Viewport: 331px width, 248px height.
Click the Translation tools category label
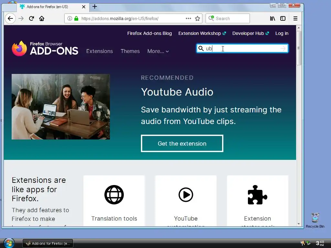[114, 219]
